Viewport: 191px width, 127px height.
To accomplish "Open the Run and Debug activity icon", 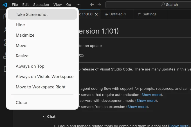I will coord(5,56).
